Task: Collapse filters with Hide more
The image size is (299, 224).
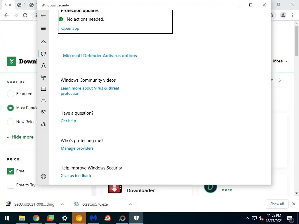Action: (22, 137)
